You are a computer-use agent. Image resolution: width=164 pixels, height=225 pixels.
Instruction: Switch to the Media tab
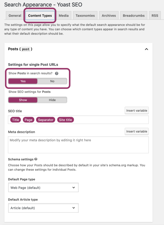[x=64, y=15]
